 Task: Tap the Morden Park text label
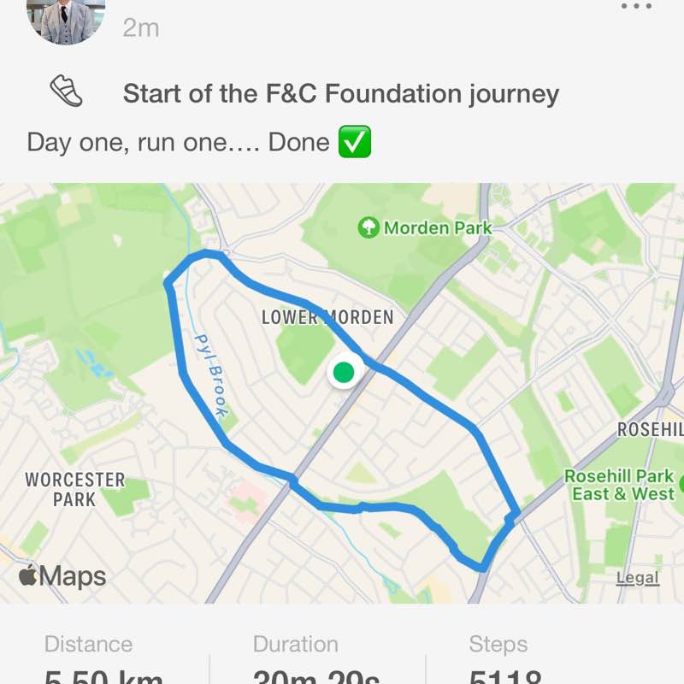pyautogui.click(x=438, y=227)
